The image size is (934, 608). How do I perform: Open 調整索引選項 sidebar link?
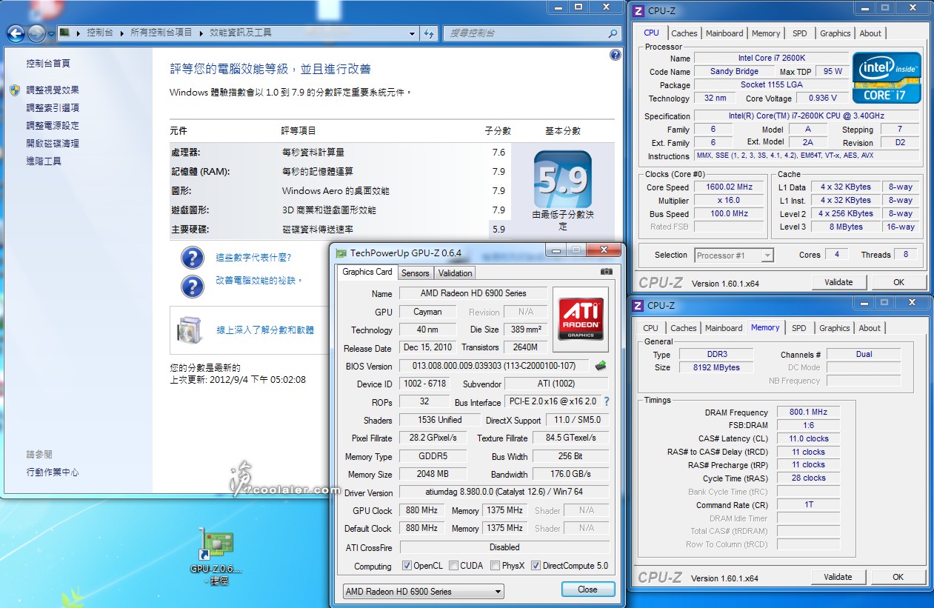(53, 107)
